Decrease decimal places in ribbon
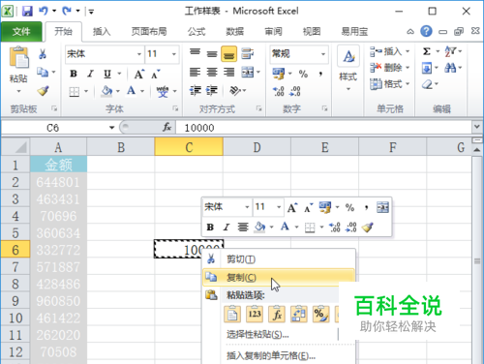 tap(295, 91)
